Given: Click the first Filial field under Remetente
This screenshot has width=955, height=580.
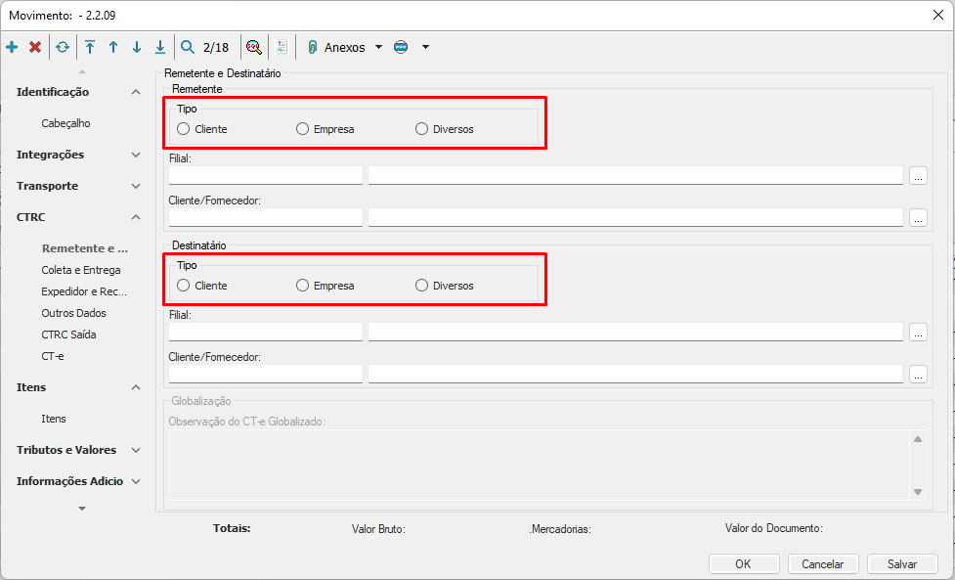Looking at the screenshot, I should (x=266, y=176).
